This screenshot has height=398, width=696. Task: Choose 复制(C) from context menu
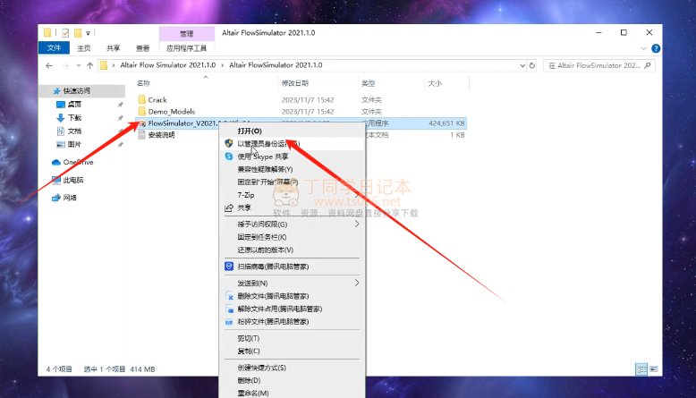tap(292, 351)
